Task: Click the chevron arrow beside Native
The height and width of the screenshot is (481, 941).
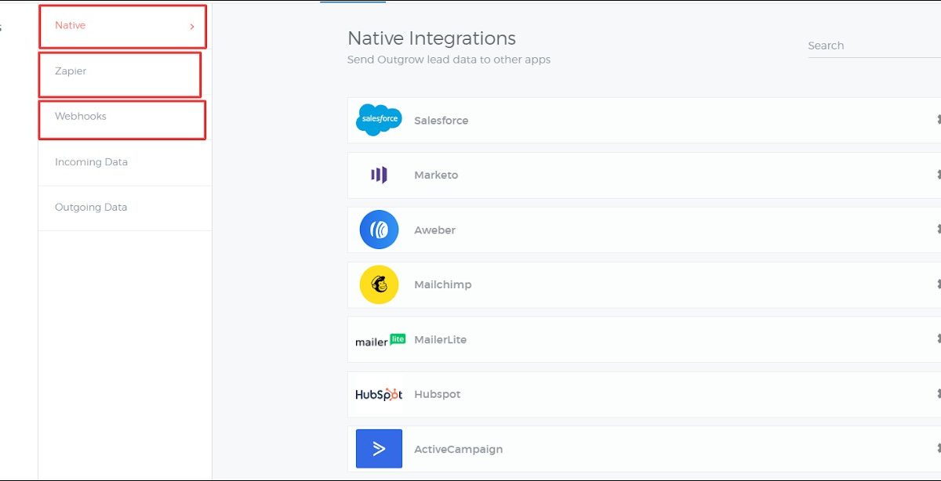Action: click(x=192, y=27)
